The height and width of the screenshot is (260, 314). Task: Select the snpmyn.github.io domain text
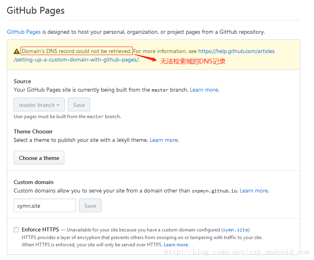tap(214, 191)
